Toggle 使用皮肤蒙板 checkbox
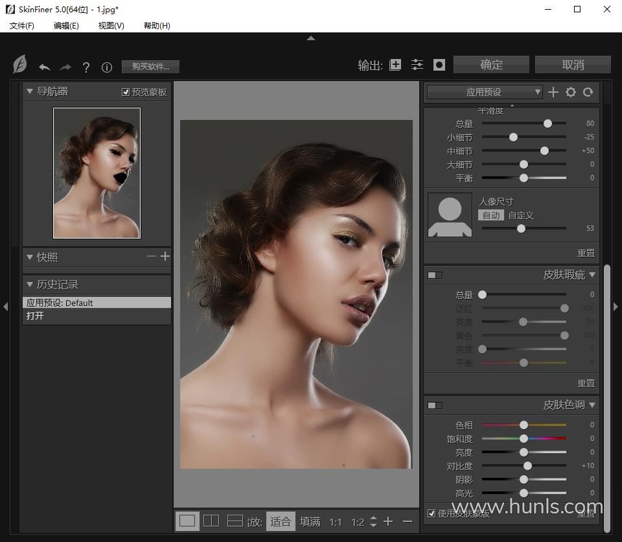This screenshot has height=542, width=622. click(432, 513)
